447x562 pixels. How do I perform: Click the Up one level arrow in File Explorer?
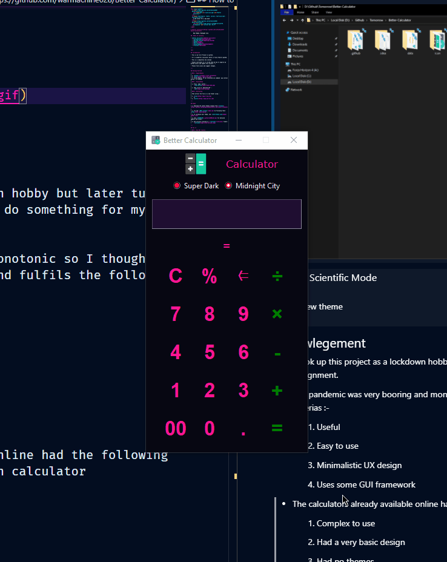(x=302, y=20)
